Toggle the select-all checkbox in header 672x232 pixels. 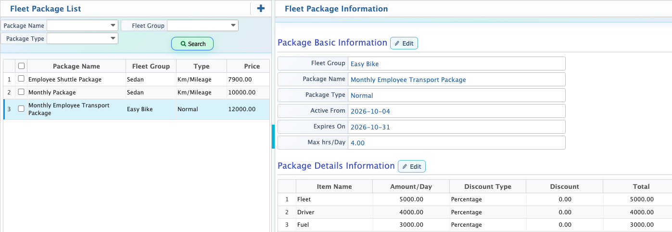(21, 66)
